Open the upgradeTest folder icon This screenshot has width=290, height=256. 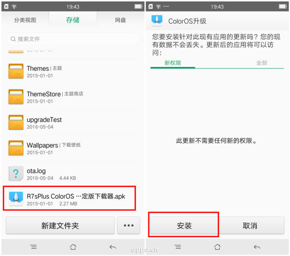point(16,122)
